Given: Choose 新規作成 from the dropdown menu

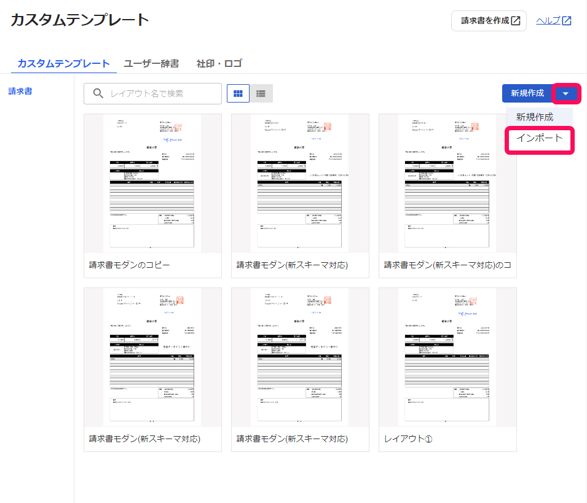Looking at the screenshot, I should 540,117.
